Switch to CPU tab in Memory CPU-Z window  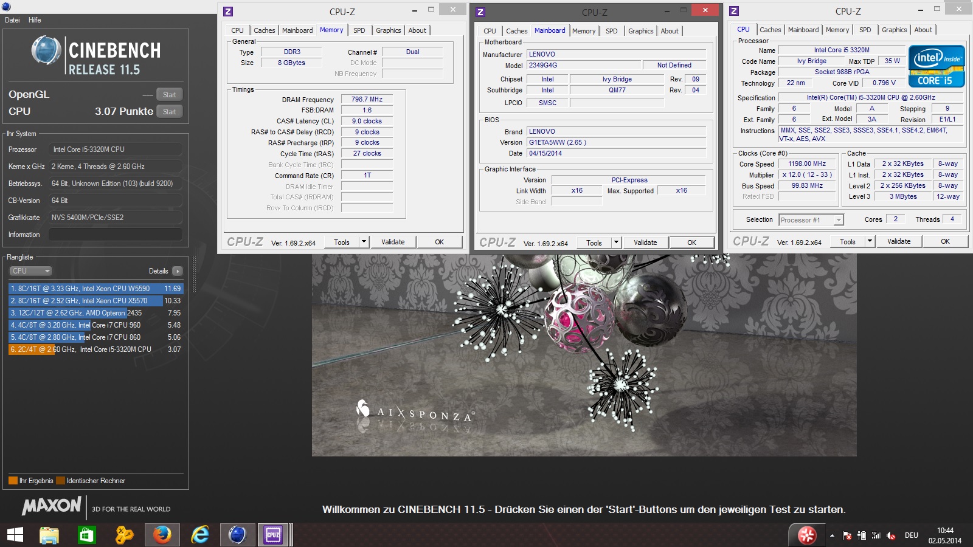click(237, 30)
